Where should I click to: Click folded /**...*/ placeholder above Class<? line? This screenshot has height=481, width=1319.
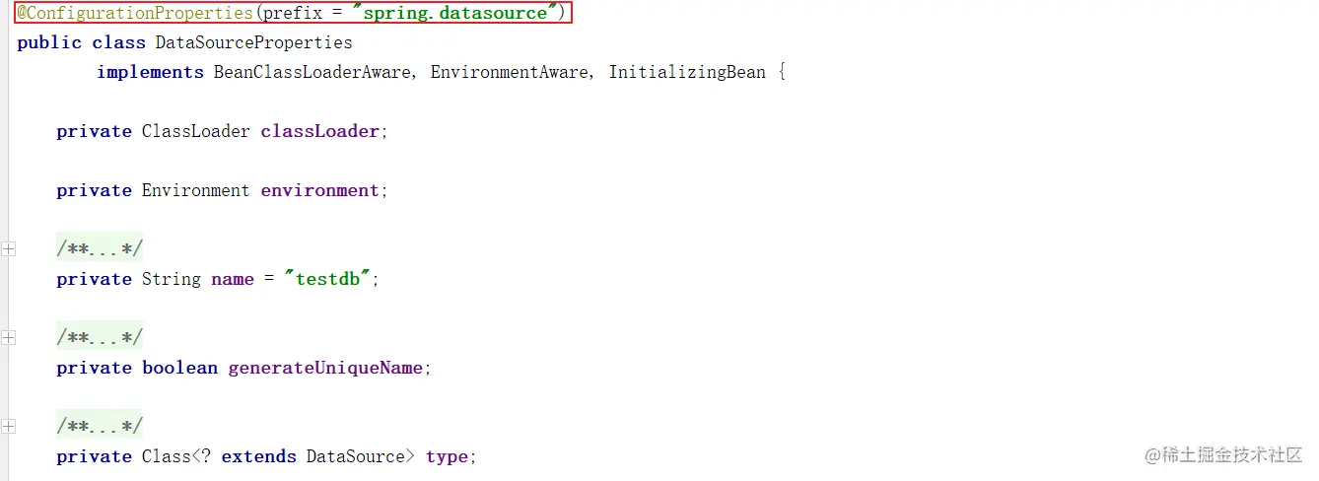[100, 427]
